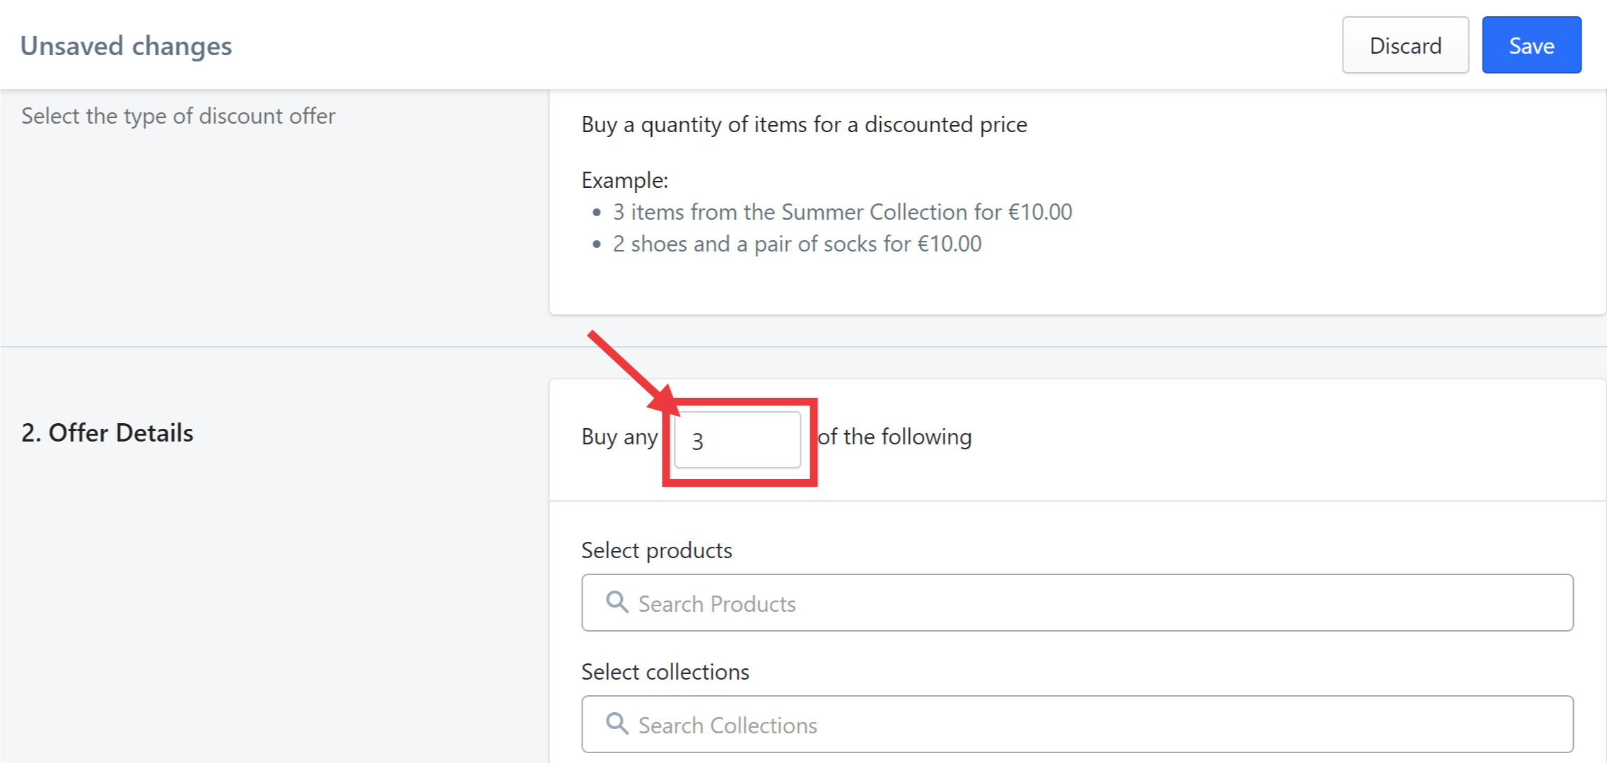Click the Select the type of discount offer text
1607x763 pixels.
pos(178,116)
